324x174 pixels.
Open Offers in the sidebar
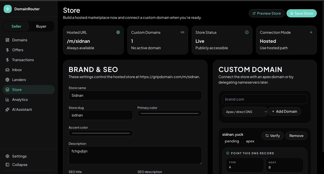coord(29,50)
